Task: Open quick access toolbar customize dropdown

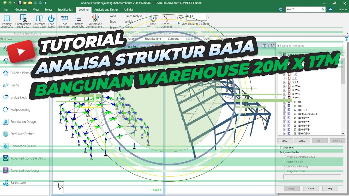Action: pyautogui.click(x=46, y=3)
